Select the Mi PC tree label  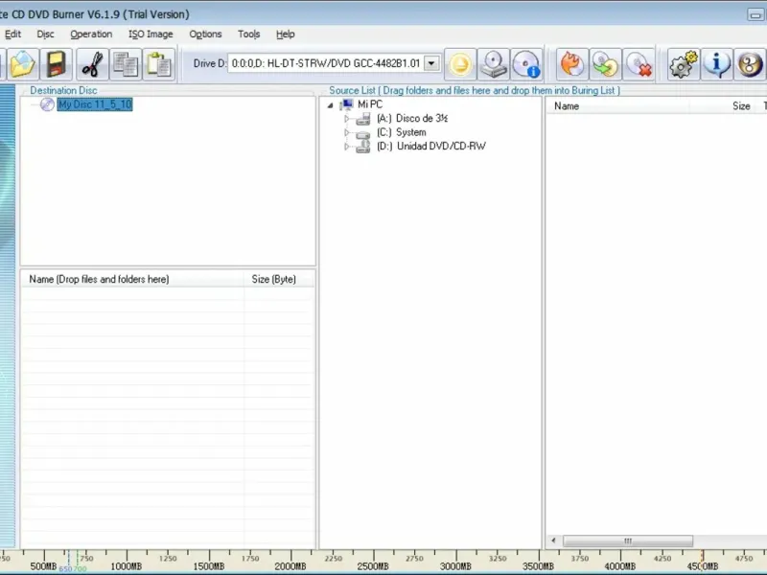click(370, 104)
